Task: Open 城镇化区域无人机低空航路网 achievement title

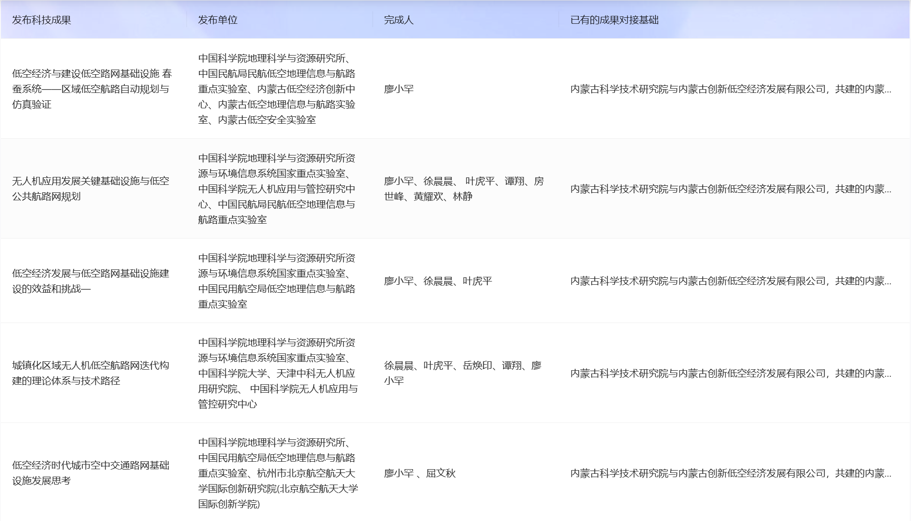Action: (x=91, y=373)
